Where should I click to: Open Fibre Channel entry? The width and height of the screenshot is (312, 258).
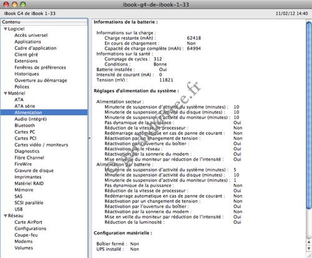point(29,158)
